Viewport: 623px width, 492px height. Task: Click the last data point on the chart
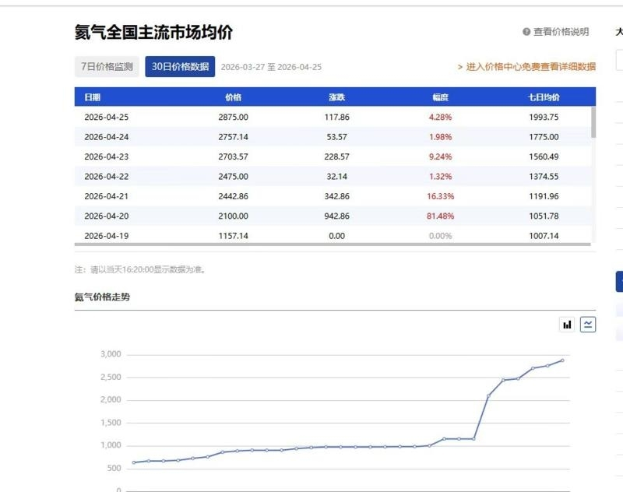pos(562,360)
